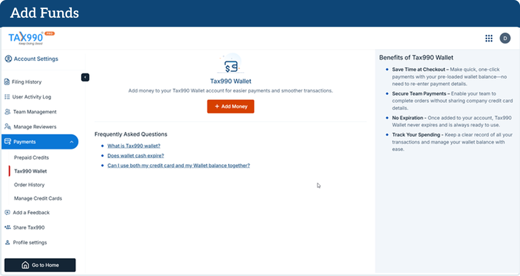Click the Account Settings person icon
The width and height of the screenshot is (520, 276).
pos(8,59)
